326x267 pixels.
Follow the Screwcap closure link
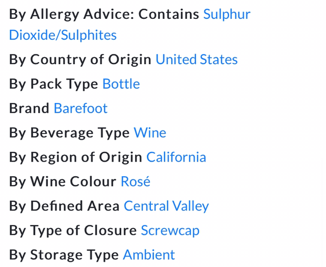[x=170, y=231]
